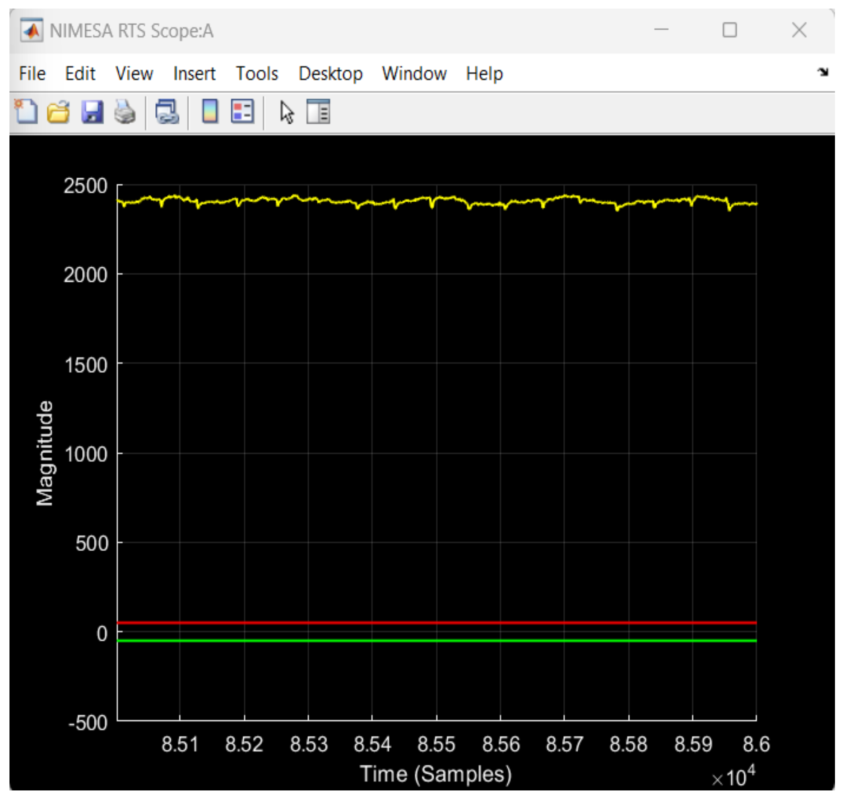Click the Magnitude y-axis label
Viewport: 844px width, 799px height.
[44, 453]
